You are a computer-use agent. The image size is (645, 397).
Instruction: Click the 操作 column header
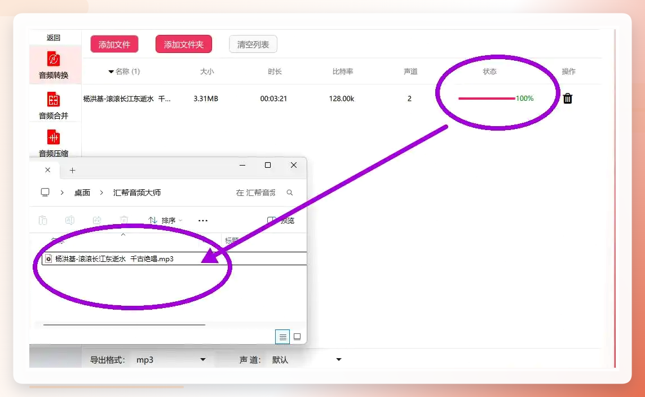(x=568, y=72)
